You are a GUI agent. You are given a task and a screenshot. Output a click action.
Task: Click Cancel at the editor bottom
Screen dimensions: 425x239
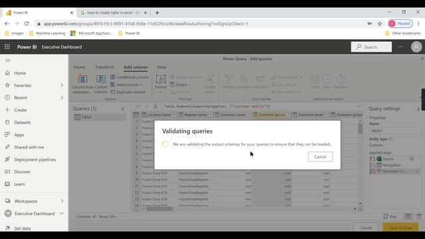tap(366, 228)
